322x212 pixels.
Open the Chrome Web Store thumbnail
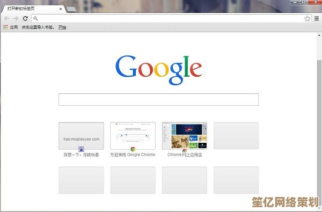[x=185, y=136]
